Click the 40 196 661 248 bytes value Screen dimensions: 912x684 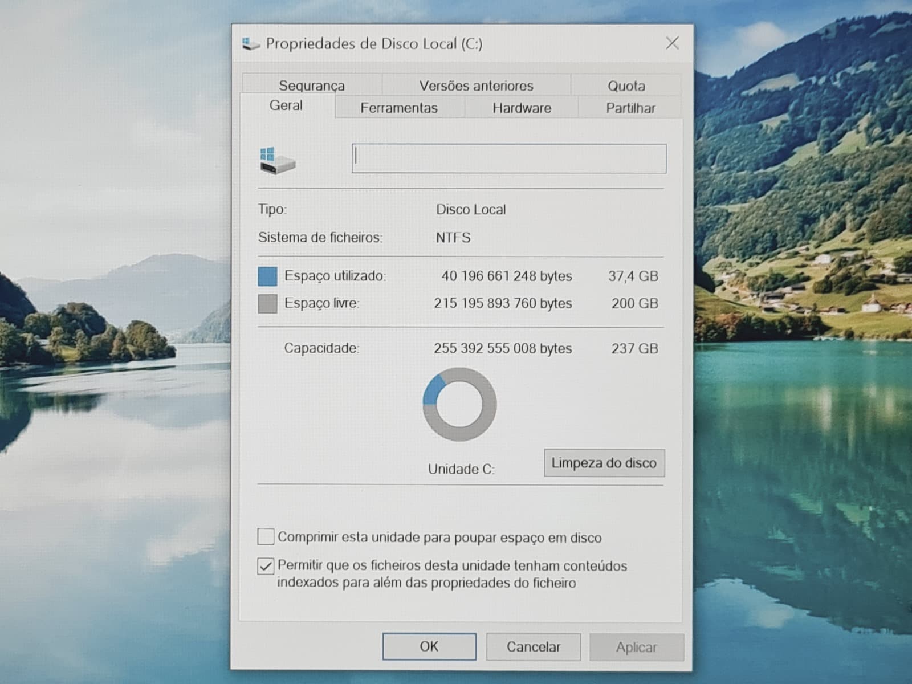tap(507, 276)
